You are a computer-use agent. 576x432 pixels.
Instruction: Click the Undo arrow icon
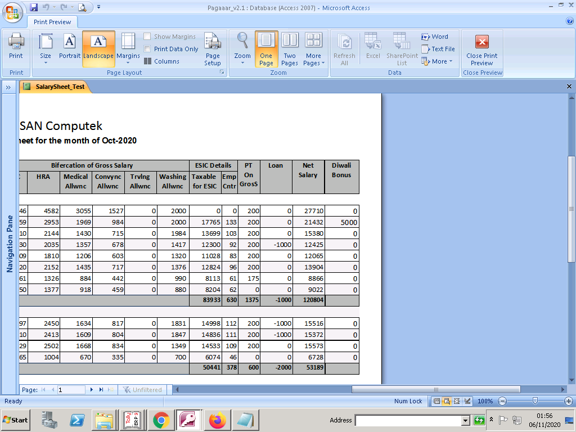coord(46,7)
